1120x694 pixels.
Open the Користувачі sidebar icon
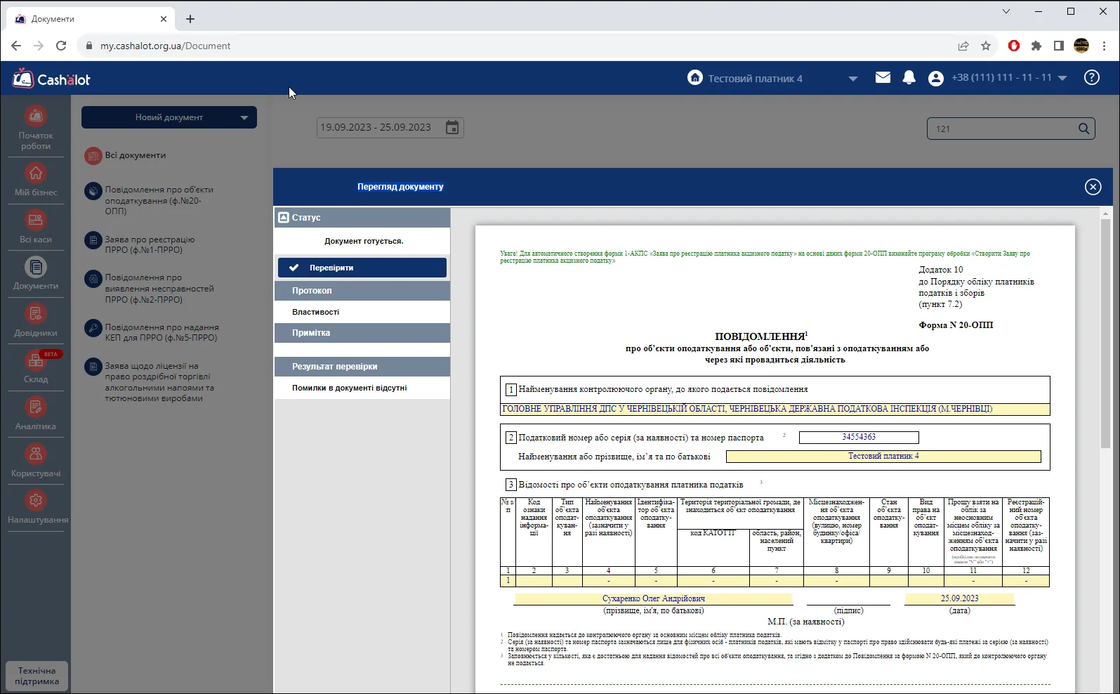[36, 454]
